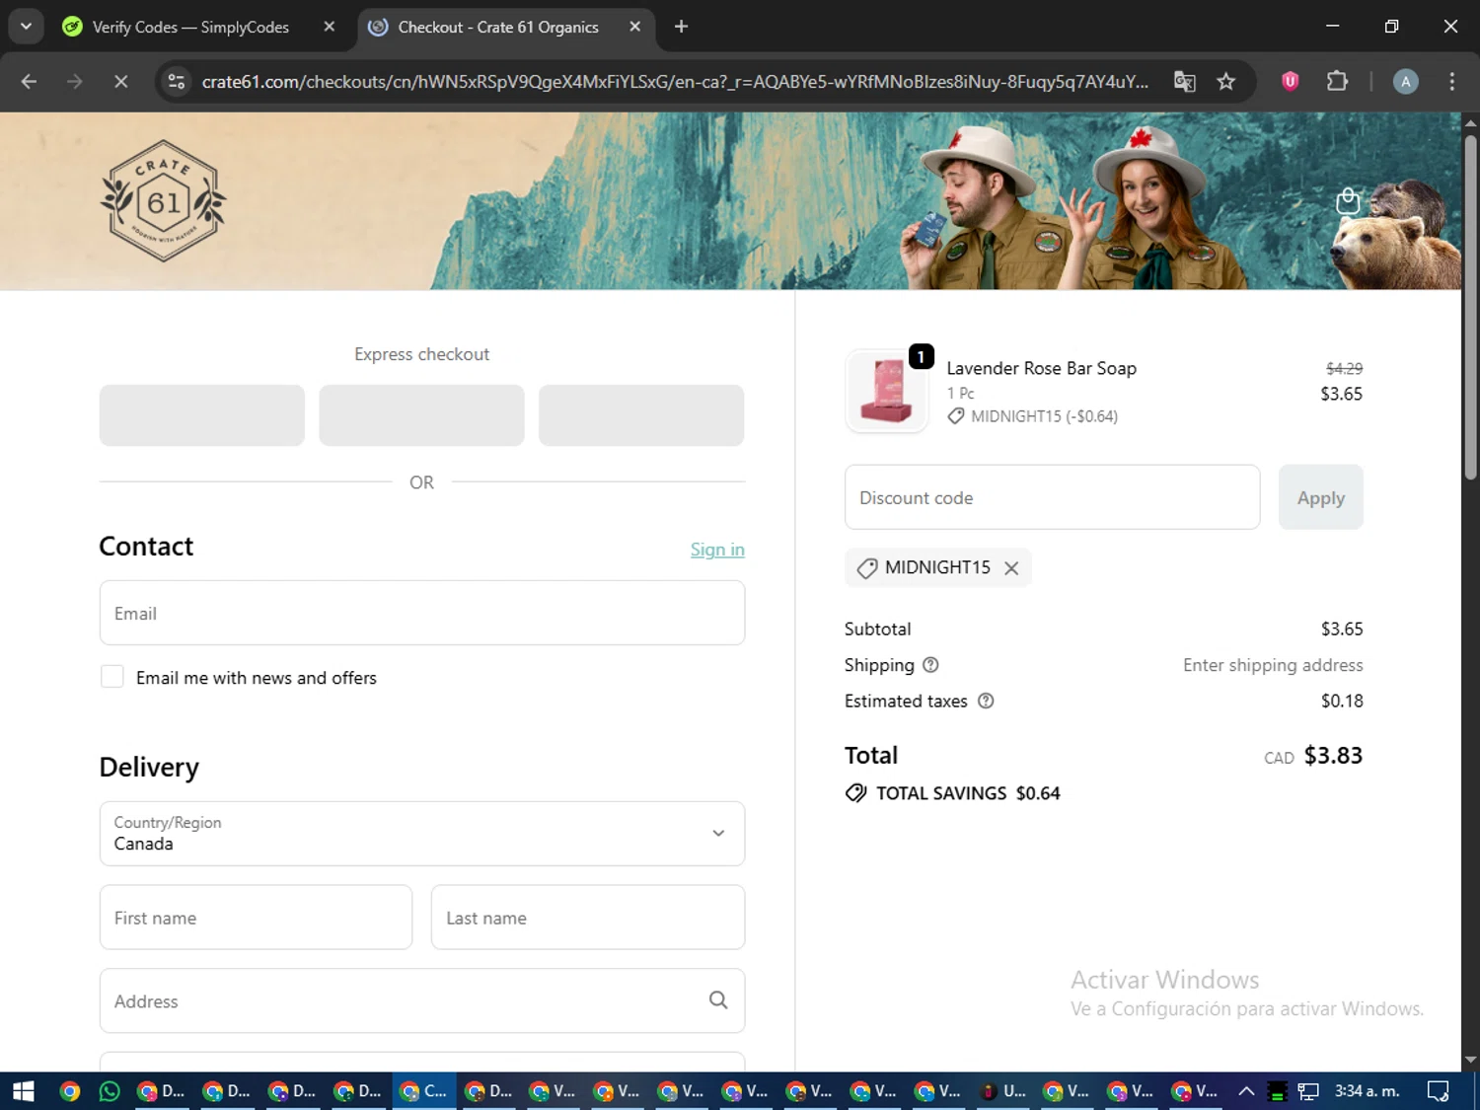This screenshot has height=1110, width=1480.
Task: Open the shopping bag cart icon in banner
Action: coord(1347,201)
